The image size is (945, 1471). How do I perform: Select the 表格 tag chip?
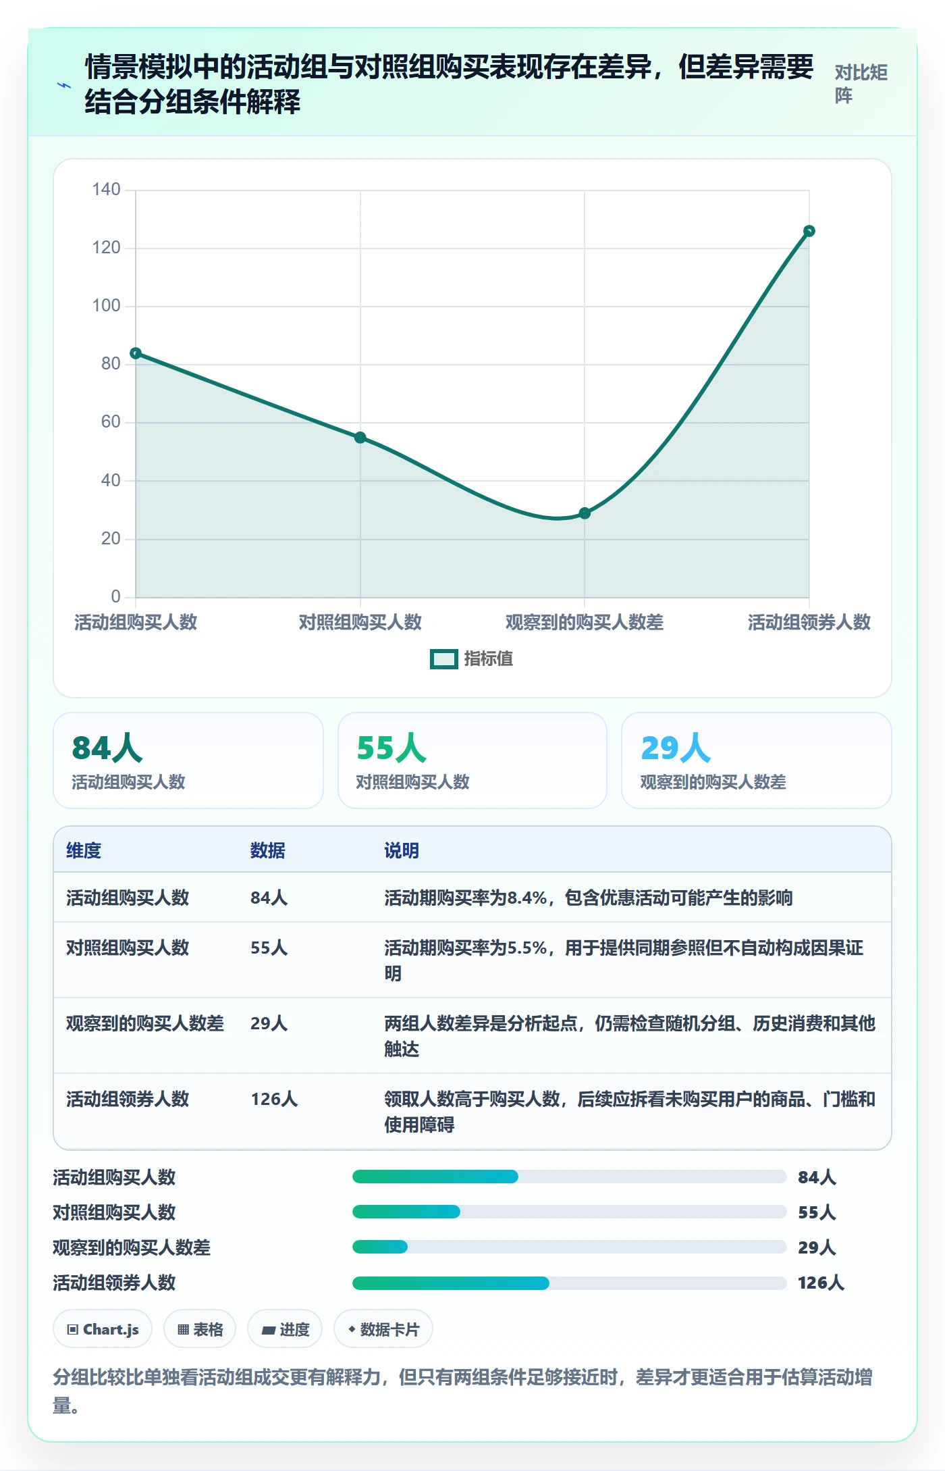[200, 1329]
